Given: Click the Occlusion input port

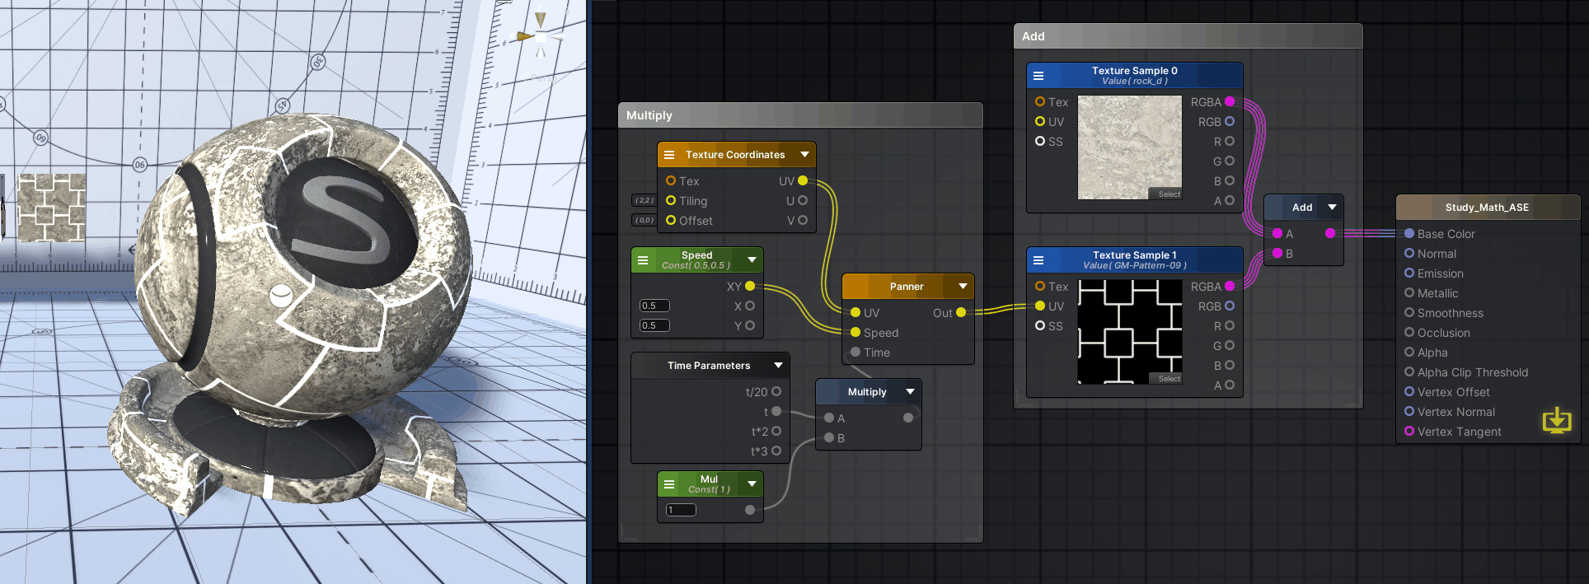Looking at the screenshot, I should [x=1409, y=333].
